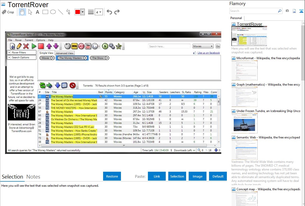Expand the Search Options panel
The image size is (305, 206).
coord(22,57)
